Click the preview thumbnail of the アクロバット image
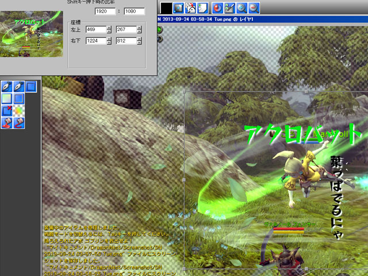The height and width of the screenshot is (276, 368). [x=32, y=34]
